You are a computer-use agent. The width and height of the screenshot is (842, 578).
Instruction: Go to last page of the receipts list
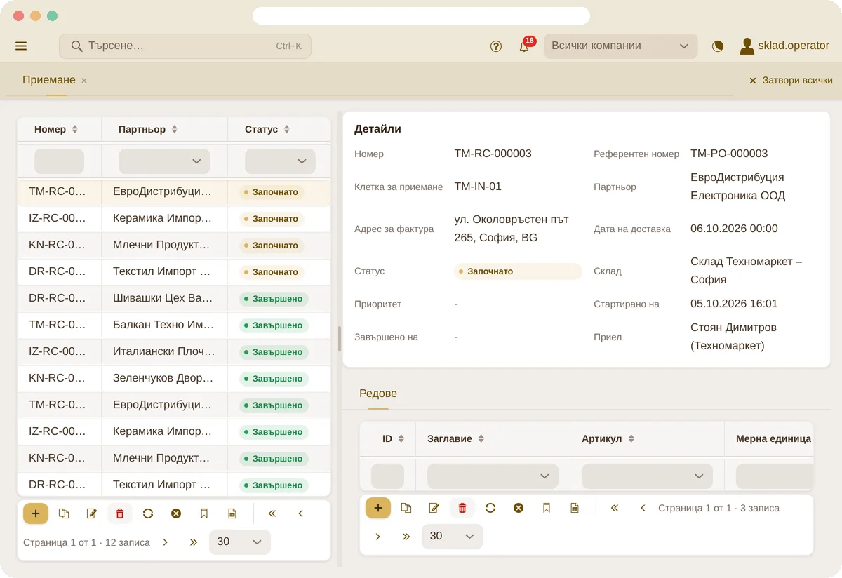pos(194,542)
